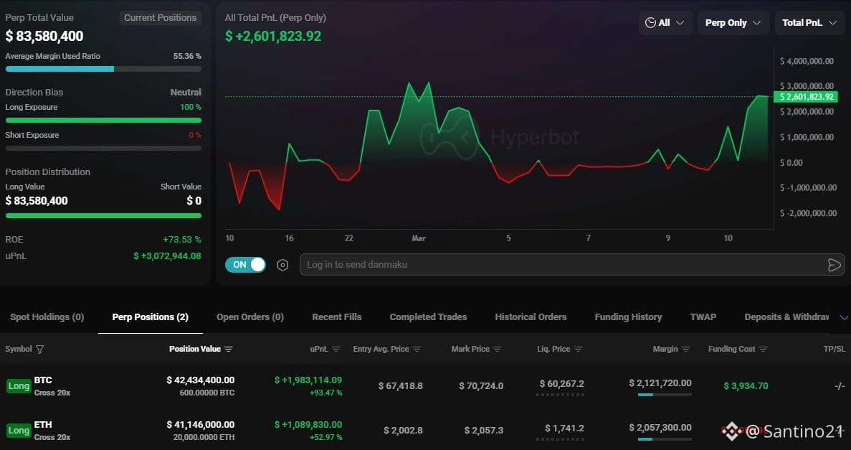Sort by Liq. Price column icon

578,349
